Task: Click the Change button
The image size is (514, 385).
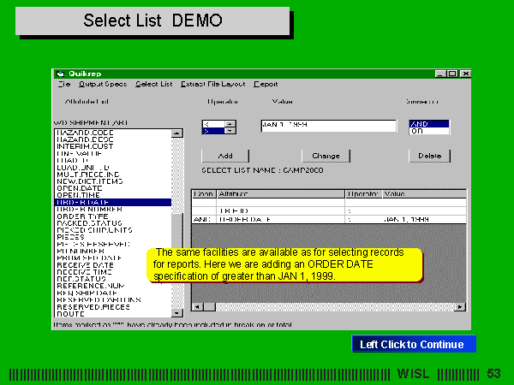Action: (x=326, y=157)
